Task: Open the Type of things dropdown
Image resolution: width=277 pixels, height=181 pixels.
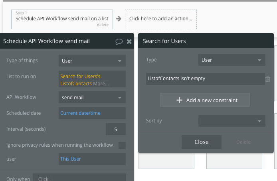Action: coord(92,61)
